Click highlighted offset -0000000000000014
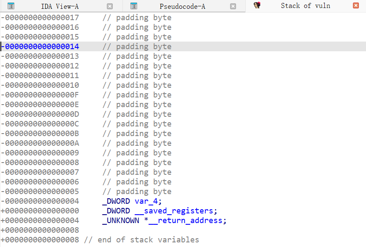 click(x=40, y=47)
